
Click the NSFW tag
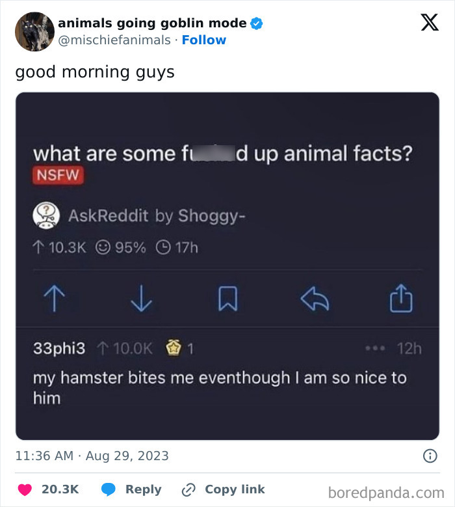click(59, 176)
